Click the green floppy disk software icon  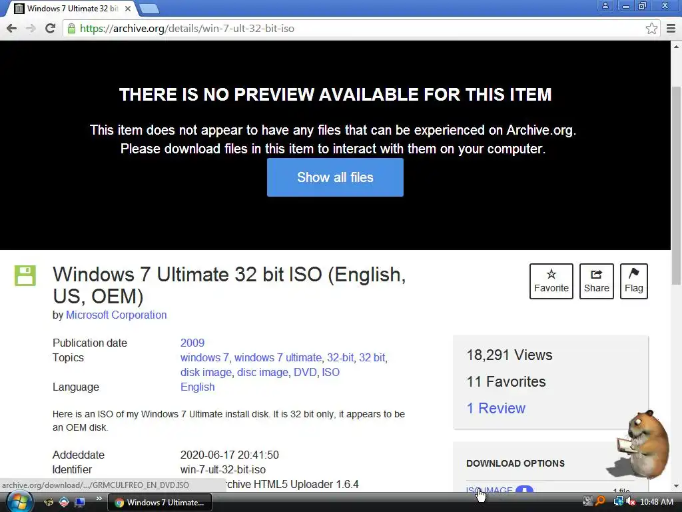tap(25, 275)
